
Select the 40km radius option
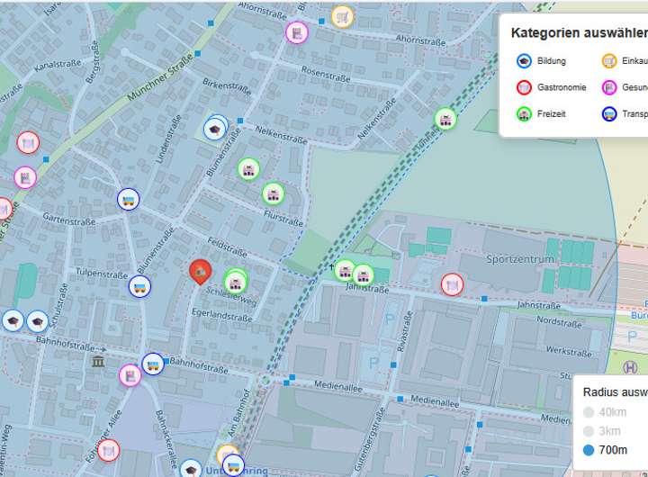tap(605, 411)
